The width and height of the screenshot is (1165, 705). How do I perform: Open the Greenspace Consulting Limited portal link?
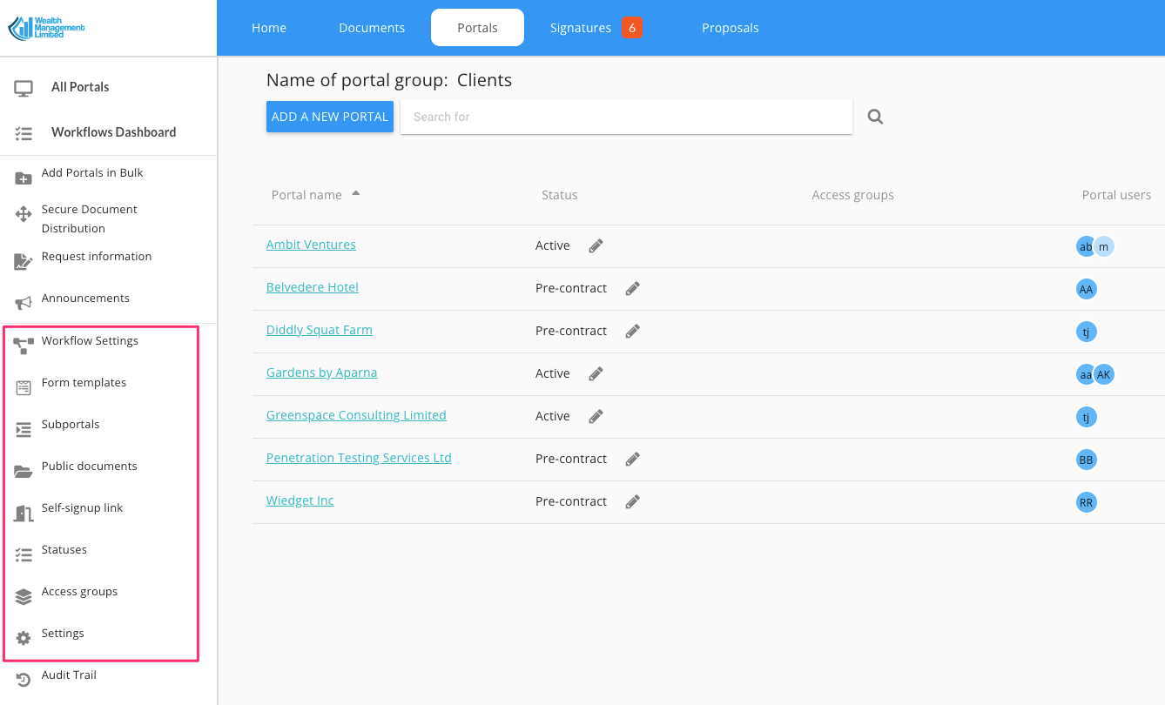[x=356, y=415]
